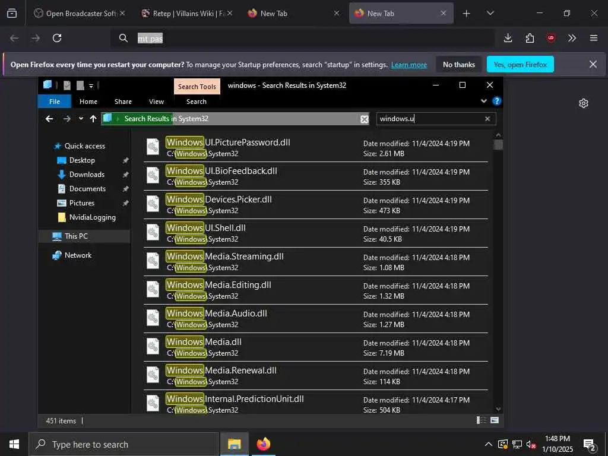Image resolution: width=608 pixels, height=456 pixels.
Task: Open File Explorer from the taskbar
Action: [234, 444]
